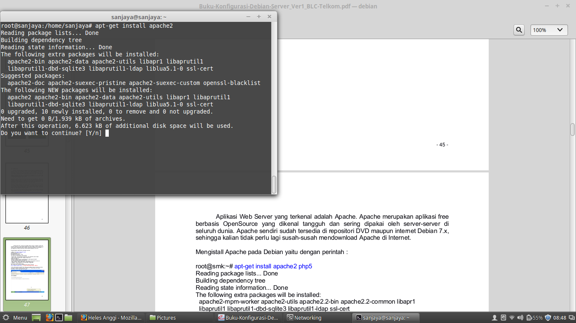The height and width of the screenshot is (323, 576).
Task: Open the update manager shield icon
Action: [548, 318]
